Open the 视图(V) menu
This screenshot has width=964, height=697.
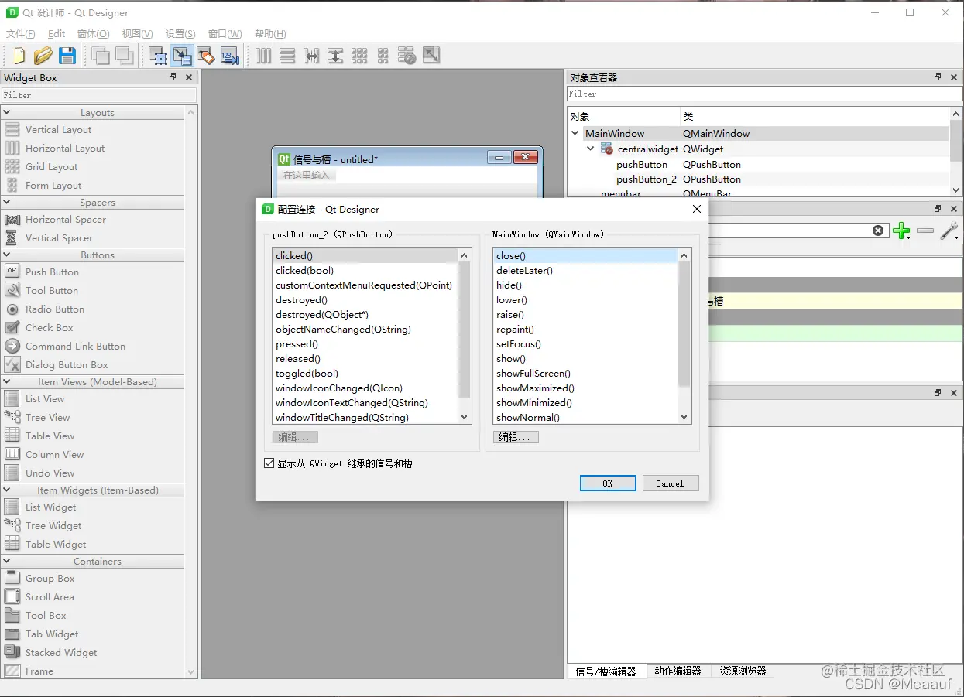click(138, 34)
